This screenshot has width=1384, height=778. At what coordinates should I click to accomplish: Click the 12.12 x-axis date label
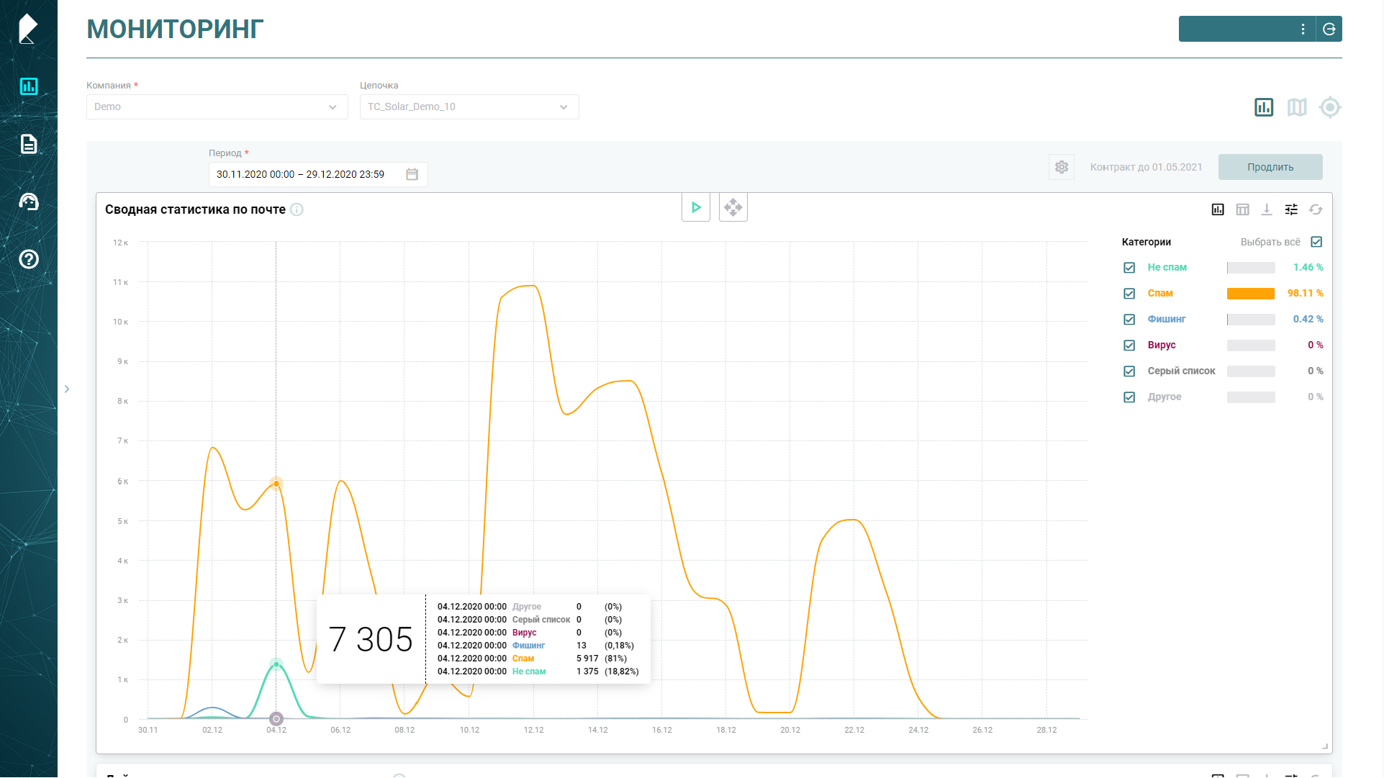pos(534,730)
